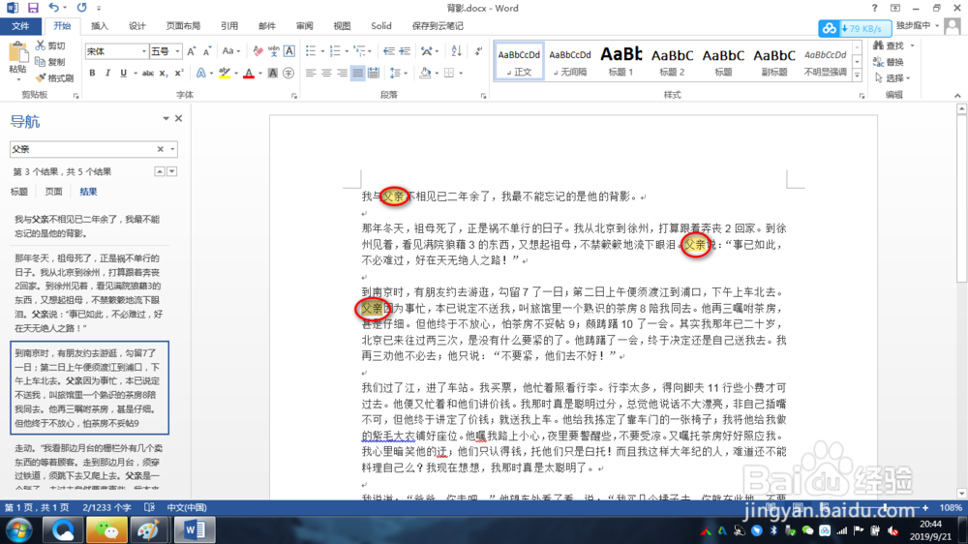Decrease paragraph indent
The height and width of the screenshot is (544, 968).
(x=389, y=51)
